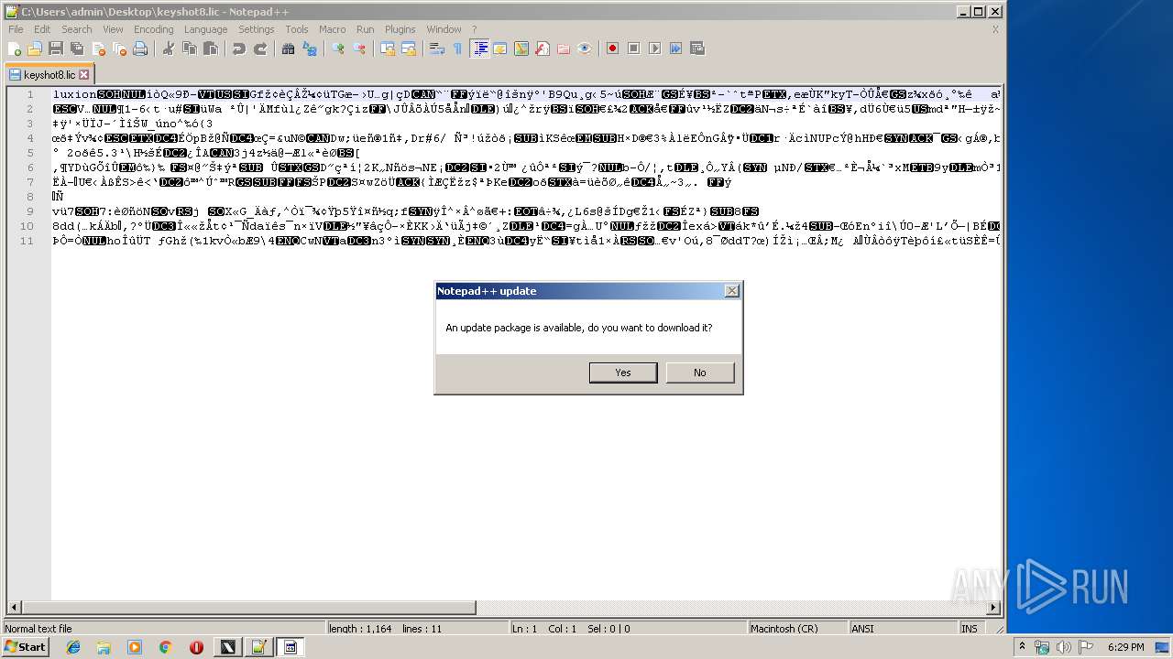This screenshot has height=659, width=1173.
Task: Open the Tools menu
Action: [x=297, y=29]
